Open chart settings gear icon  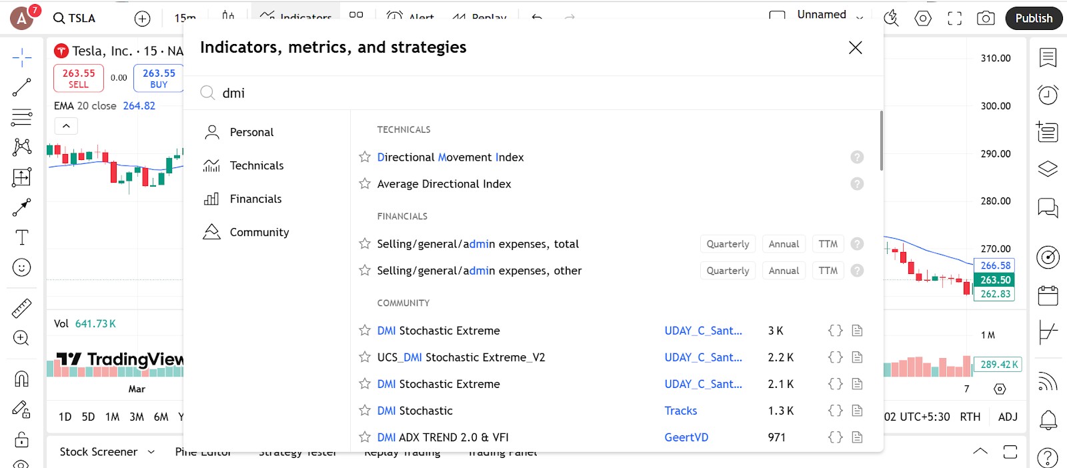pos(923,19)
